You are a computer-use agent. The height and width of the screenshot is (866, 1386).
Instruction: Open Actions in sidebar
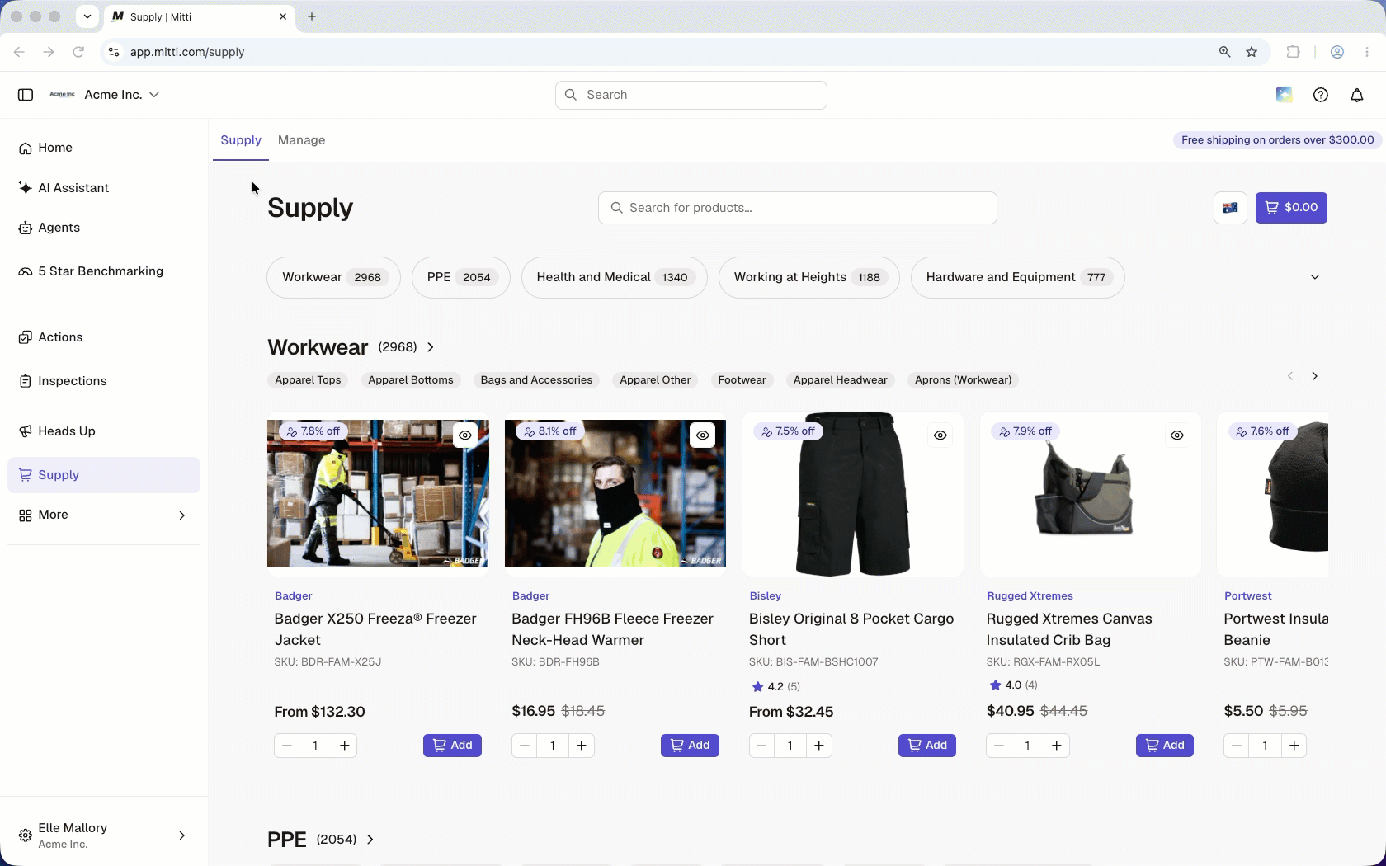[104, 337]
